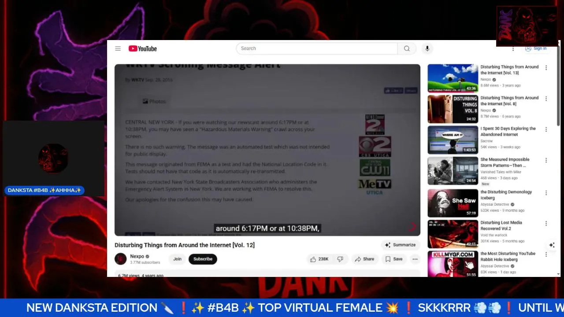Click the Dank logo overlay in the corner
564x317 pixels.
(x=527, y=26)
